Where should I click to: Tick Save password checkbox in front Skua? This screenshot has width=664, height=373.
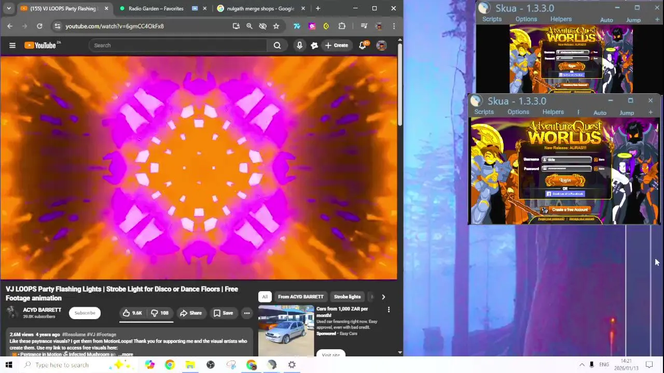[x=596, y=168]
